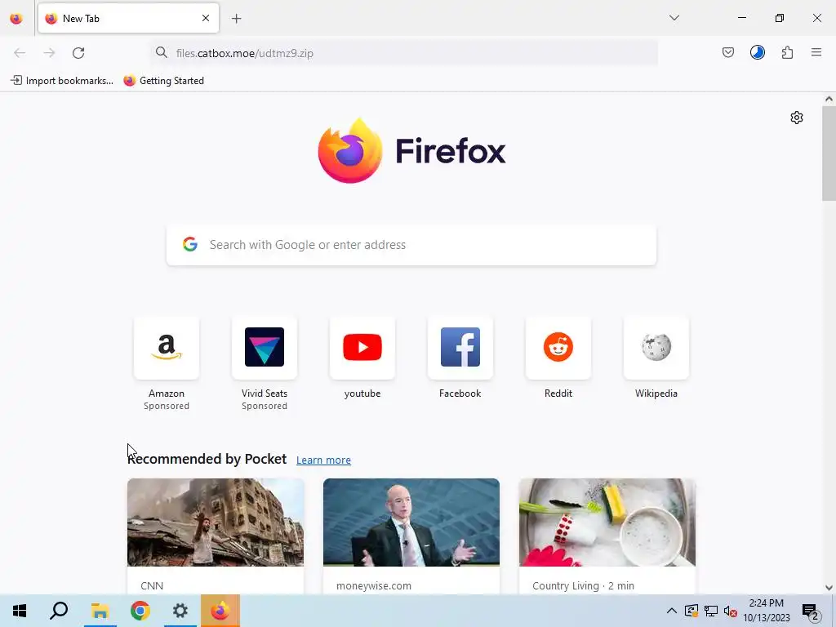Save page to Pocket icon
The image size is (836, 627).
coord(728,52)
